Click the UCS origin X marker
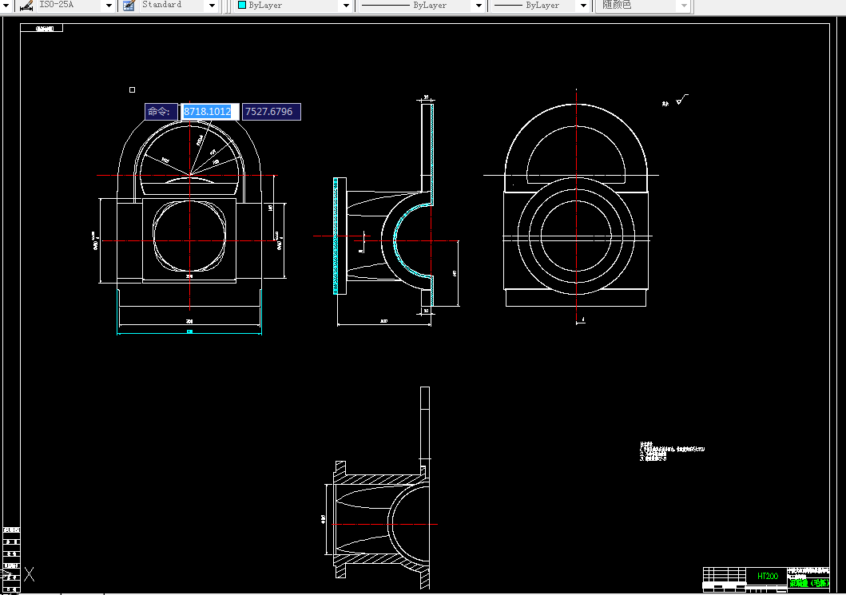The width and height of the screenshot is (846, 595). pos(29,574)
